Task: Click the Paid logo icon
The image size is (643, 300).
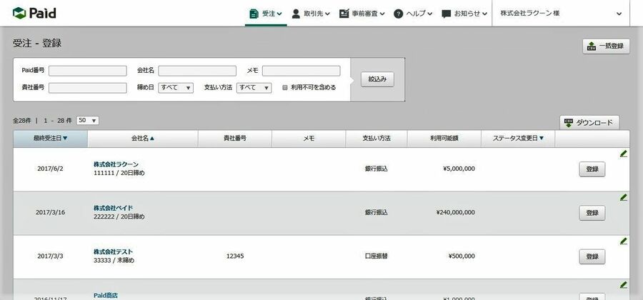Action: (19, 14)
